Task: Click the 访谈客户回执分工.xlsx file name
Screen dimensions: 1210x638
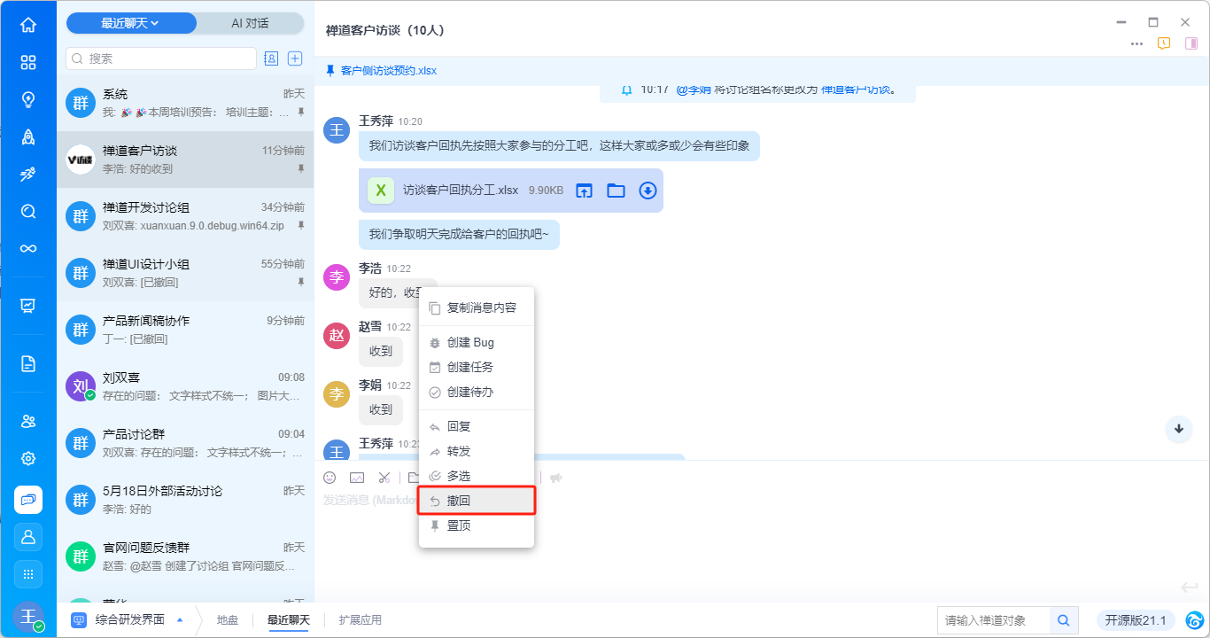Action: coord(461,191)
